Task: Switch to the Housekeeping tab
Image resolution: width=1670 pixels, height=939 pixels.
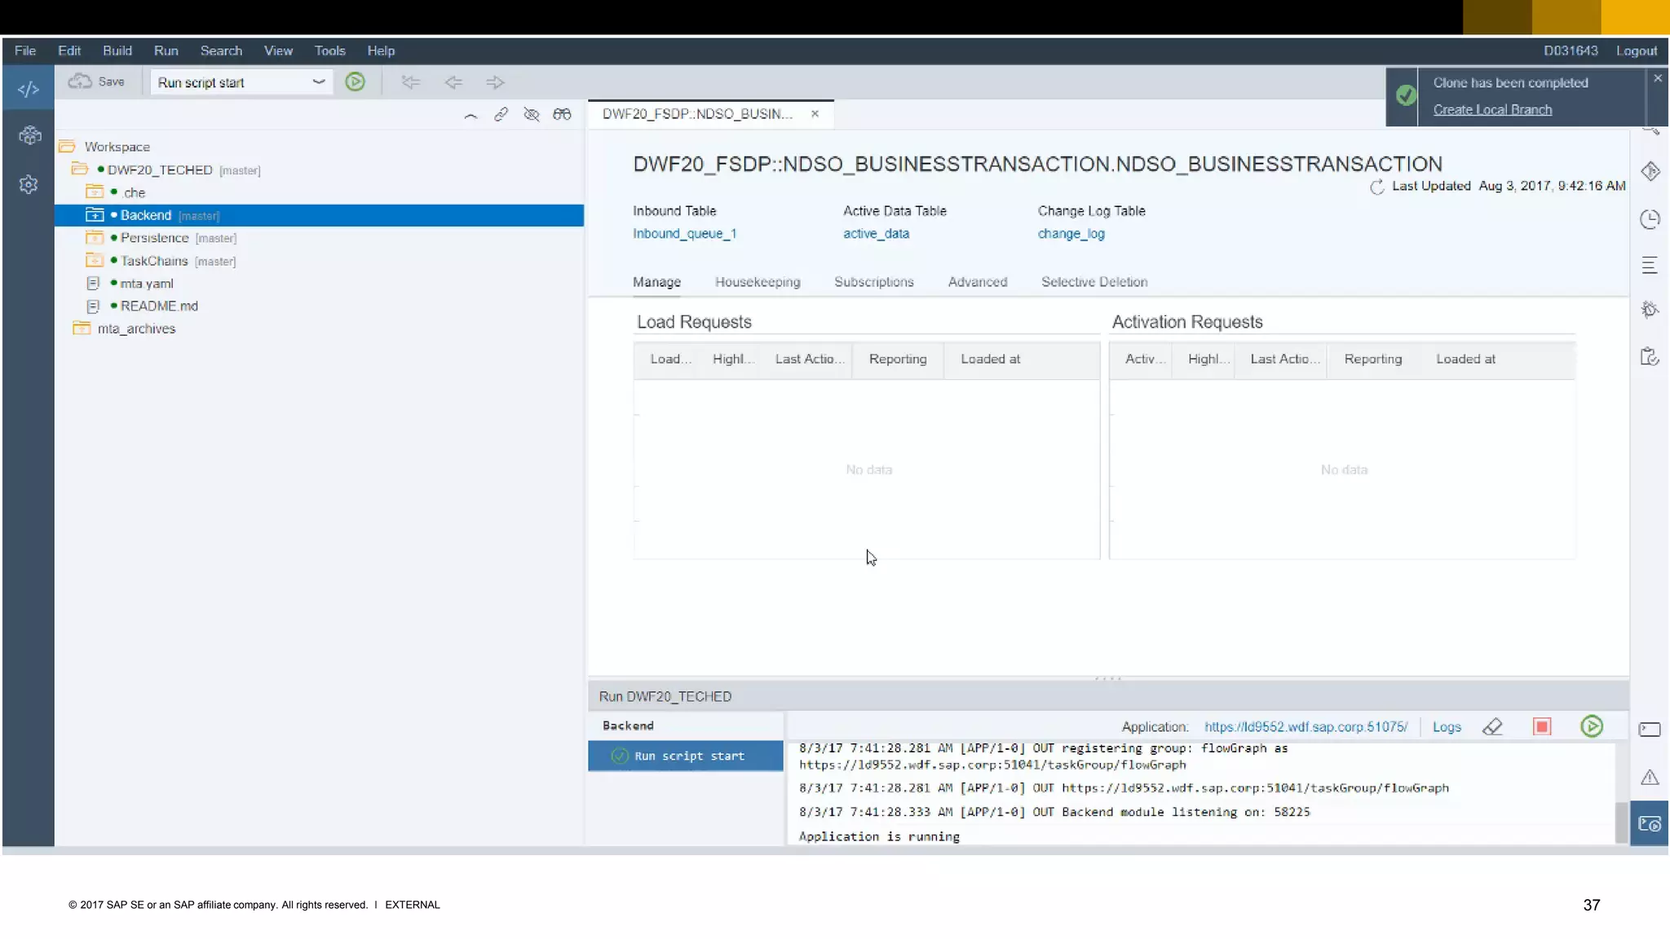Action: tap(758, 282)
